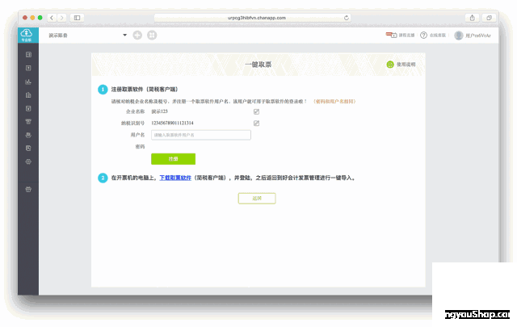517x327 pixels.
Task: Open the 下载取票软件 link
Action: coord(175,178)
